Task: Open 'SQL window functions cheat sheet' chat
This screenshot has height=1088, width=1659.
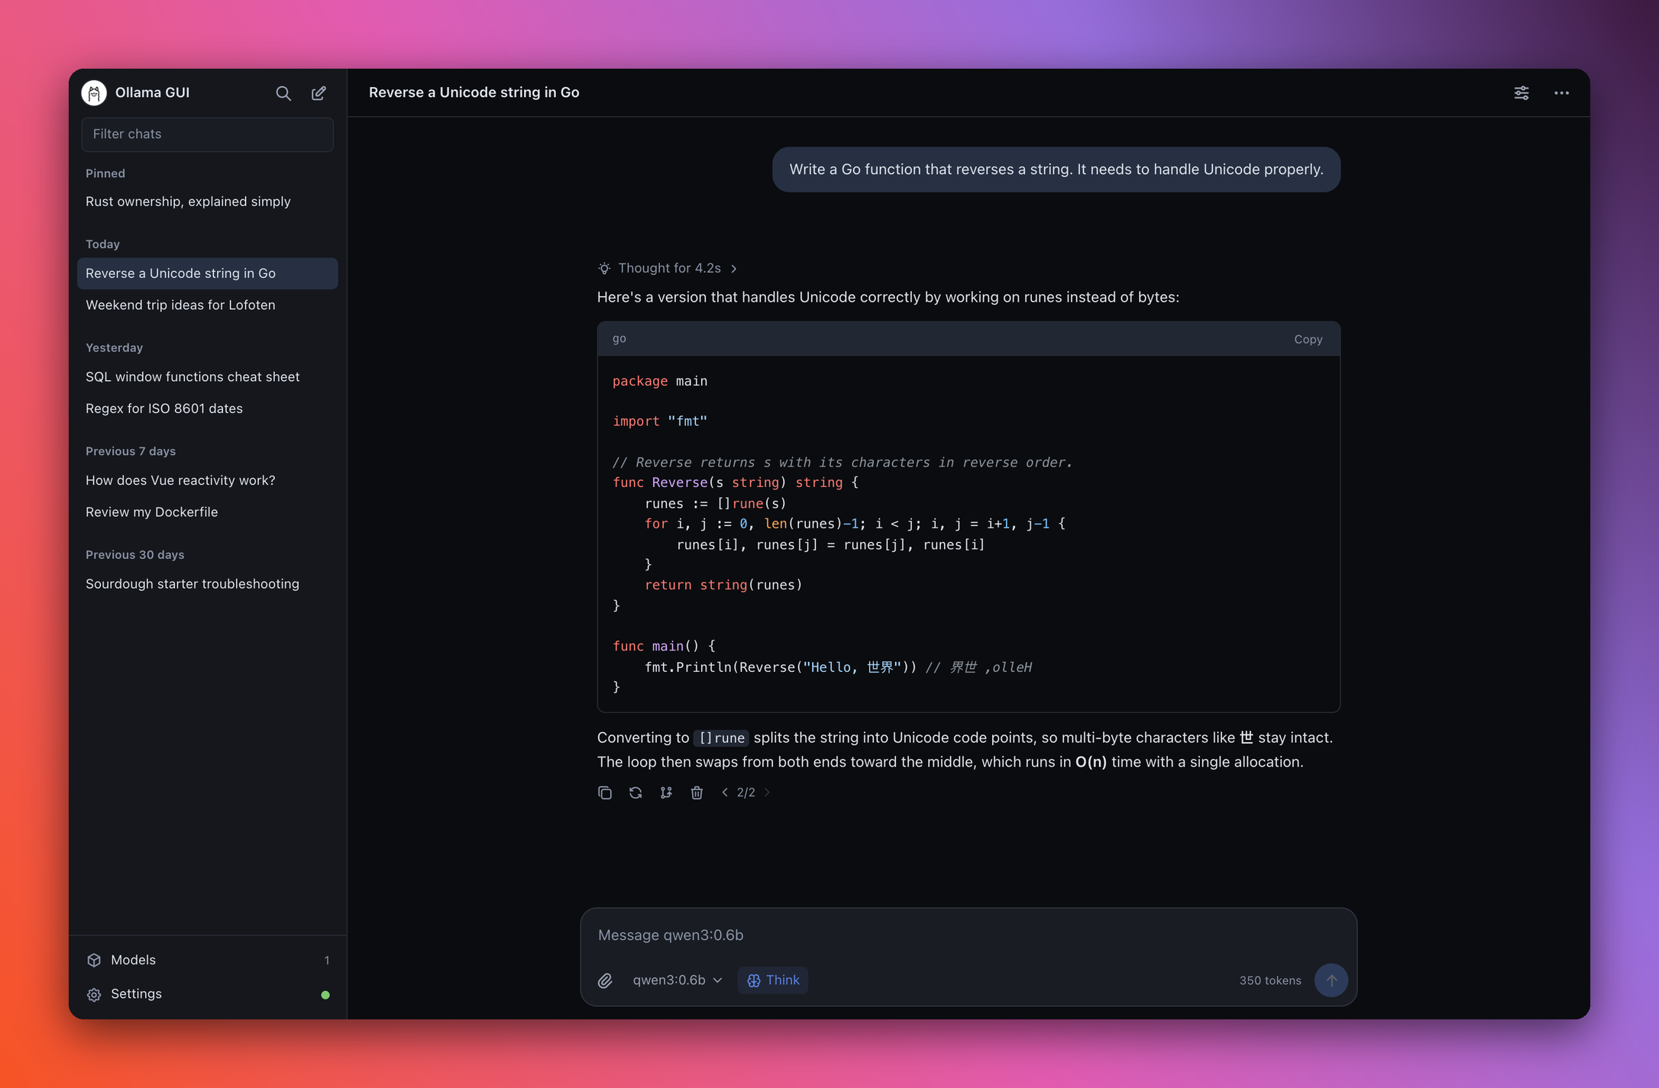Action: pos(207,376)
